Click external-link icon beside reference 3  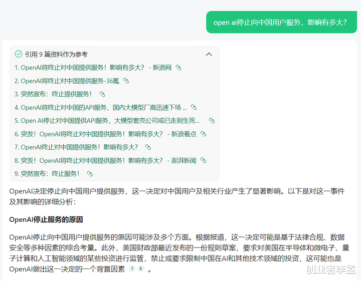(102, 94)
